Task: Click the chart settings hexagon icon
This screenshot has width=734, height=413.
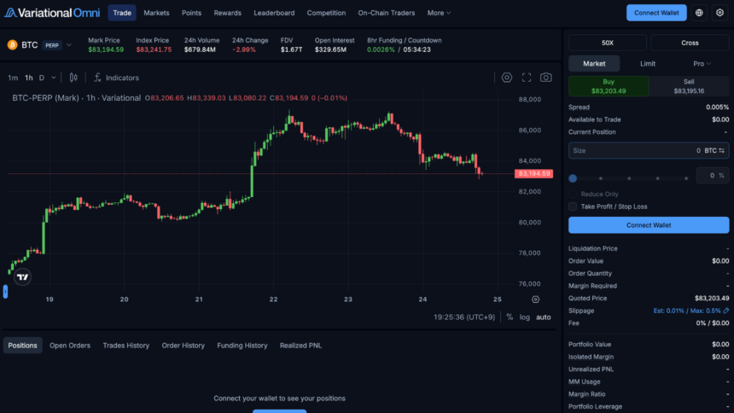Action: tap(506, 78)
